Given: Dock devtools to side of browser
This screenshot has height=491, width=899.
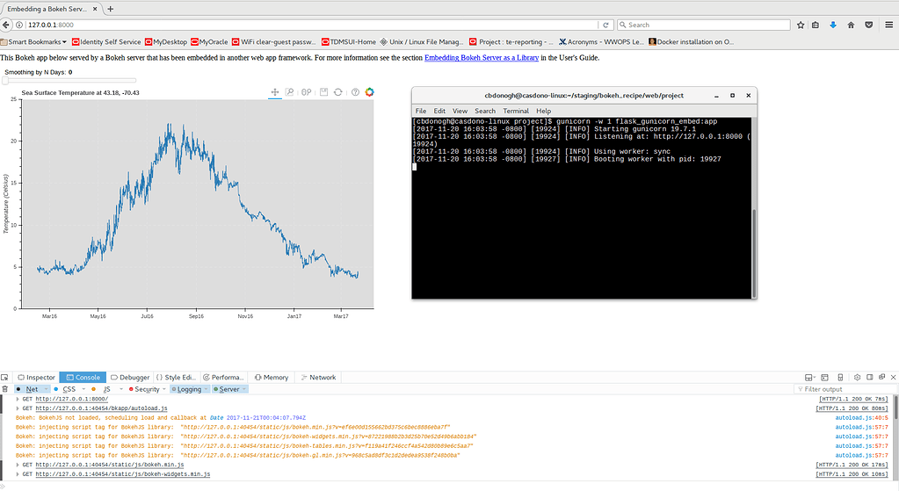Looking at the screenshot, I should click(870, 378).
